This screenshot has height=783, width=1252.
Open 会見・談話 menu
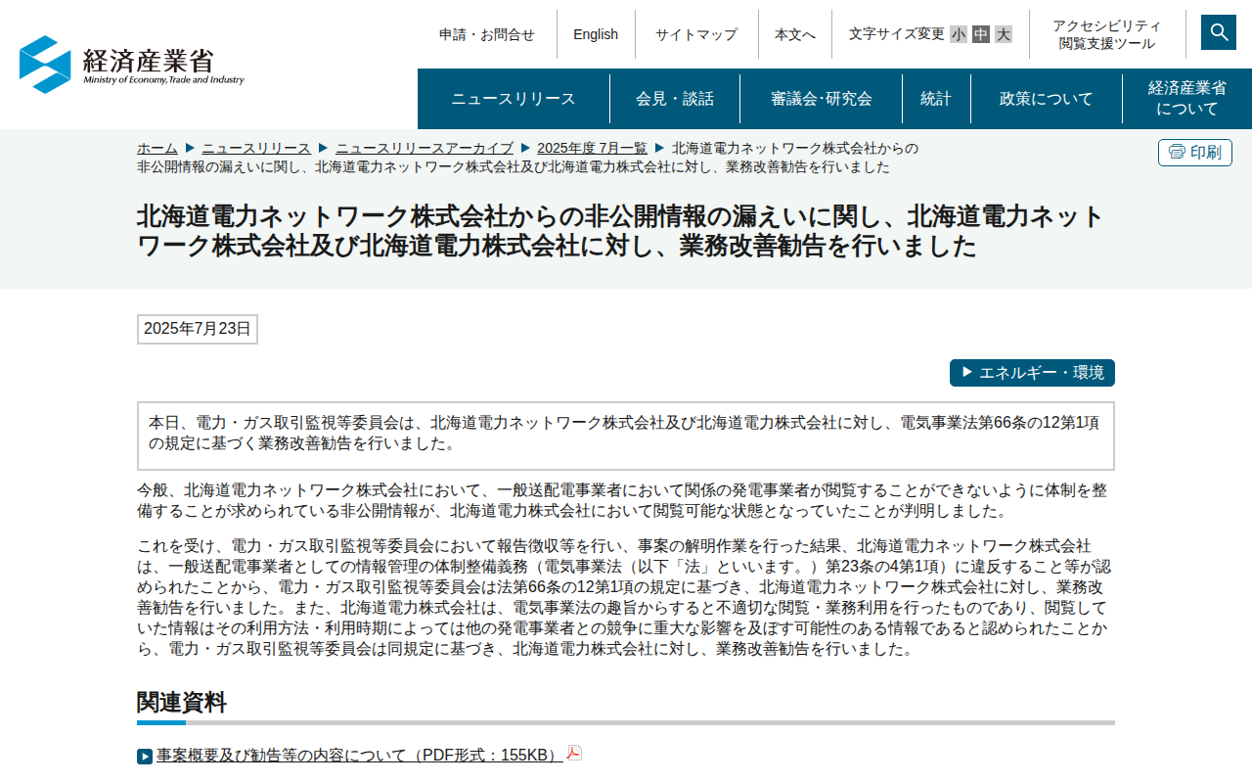675,99
